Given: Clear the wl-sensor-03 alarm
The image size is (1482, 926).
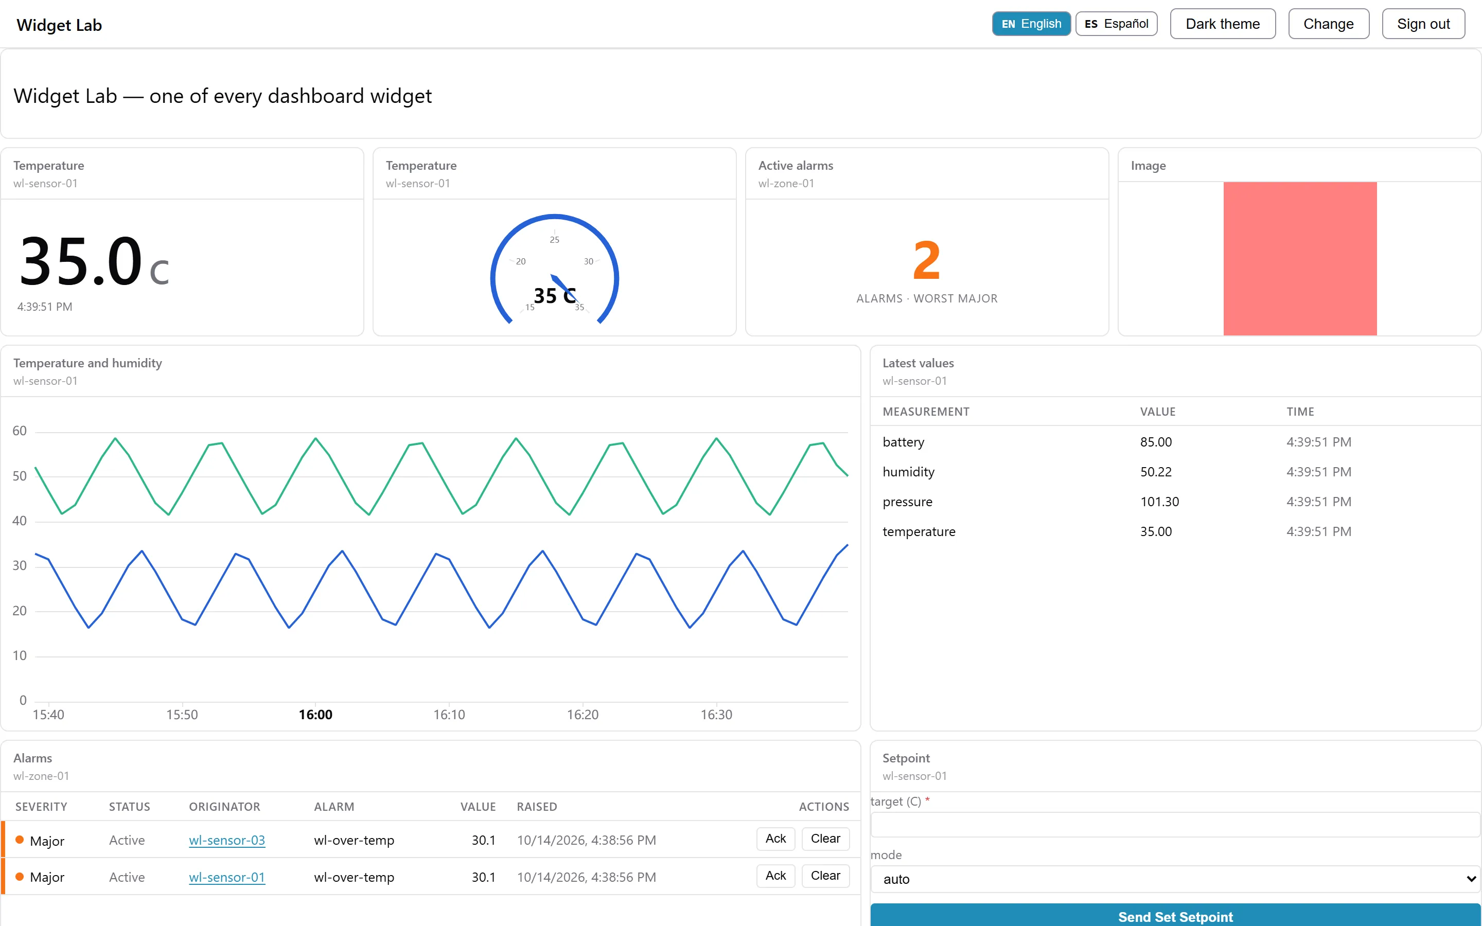Looking at the screenshot, I should (825, 839).
